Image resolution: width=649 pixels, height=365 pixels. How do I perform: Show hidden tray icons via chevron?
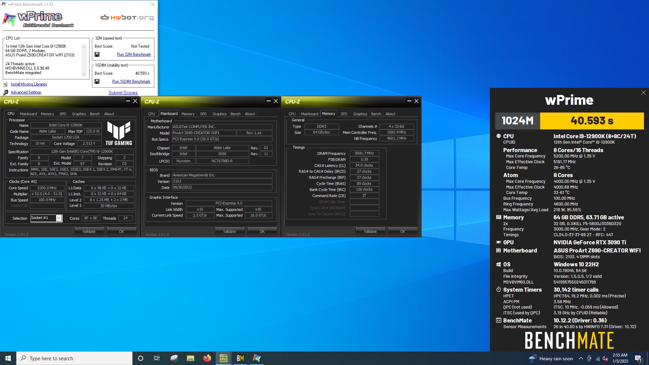581,359
